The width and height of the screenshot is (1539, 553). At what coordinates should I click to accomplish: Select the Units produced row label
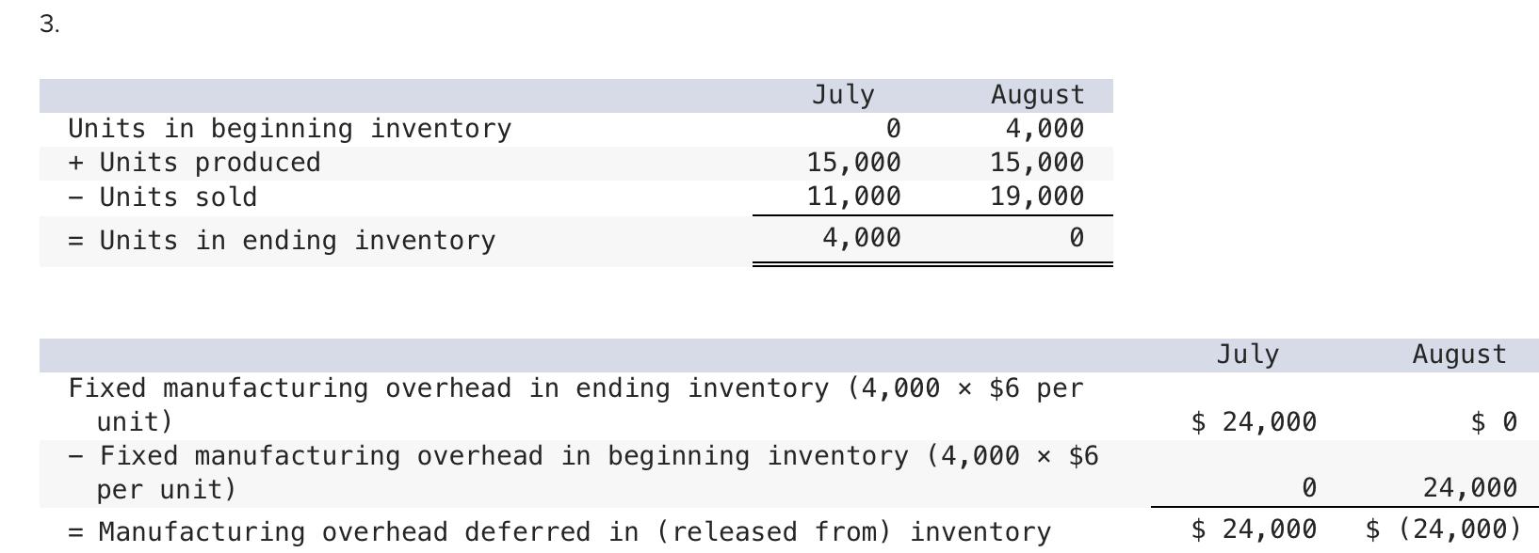195,163
